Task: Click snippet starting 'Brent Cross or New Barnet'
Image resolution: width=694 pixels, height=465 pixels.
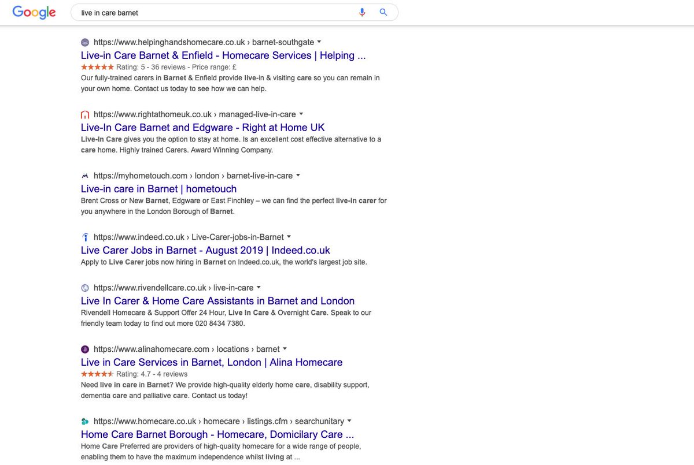Action: click(234, 206)
